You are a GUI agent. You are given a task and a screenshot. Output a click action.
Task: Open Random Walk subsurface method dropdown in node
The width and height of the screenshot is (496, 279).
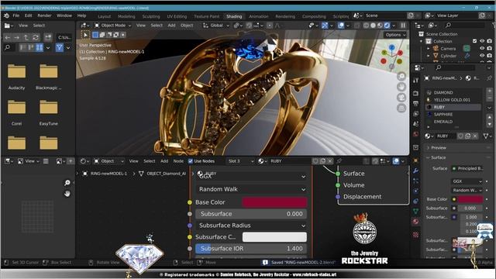pos(251,189)
